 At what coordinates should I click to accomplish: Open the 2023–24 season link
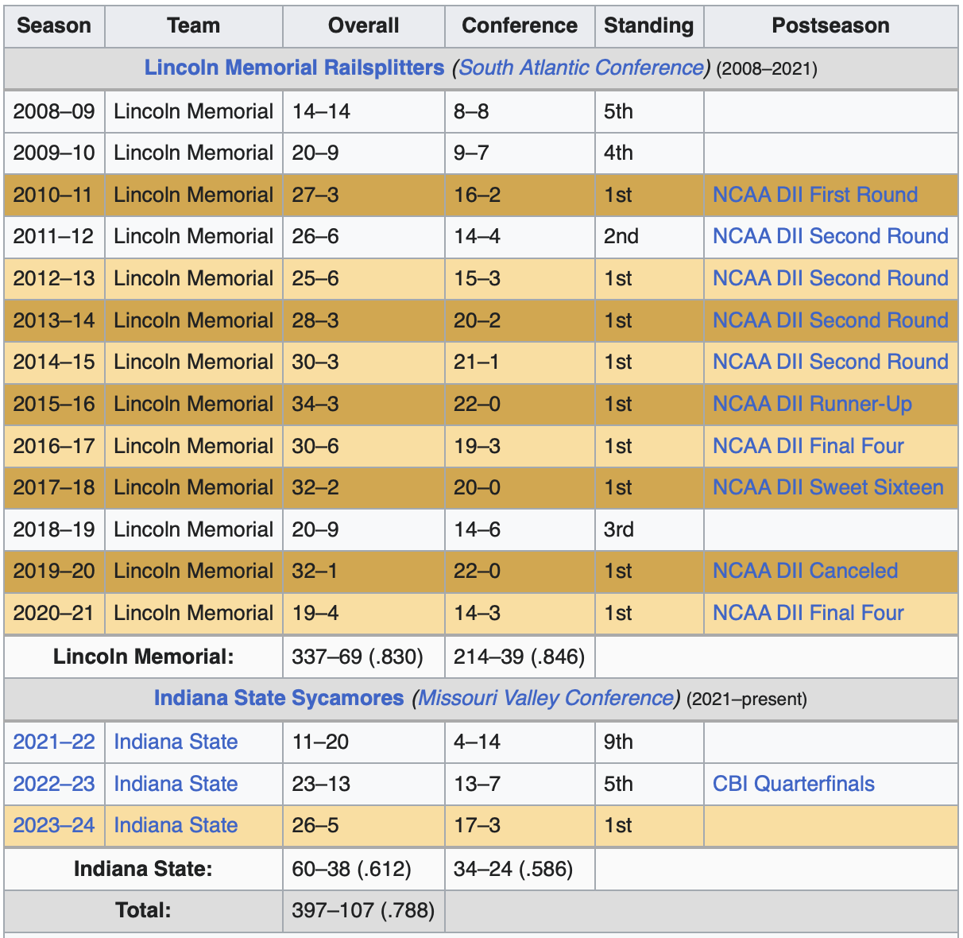coord(54,825)
